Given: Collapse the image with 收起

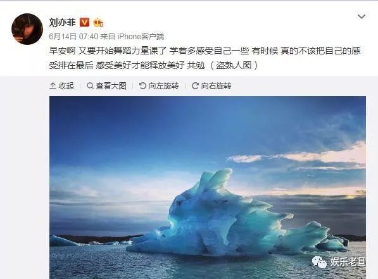Looking at the screenshot, I should 61,86.
